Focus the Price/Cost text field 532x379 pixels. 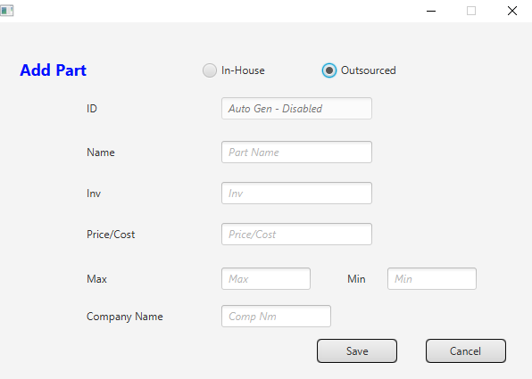click(x=296, y=235)
